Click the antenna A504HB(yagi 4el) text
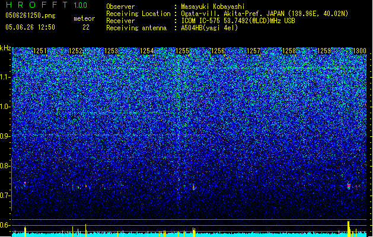373x237 pixels. pyautogui.click(x=209, y=28)
